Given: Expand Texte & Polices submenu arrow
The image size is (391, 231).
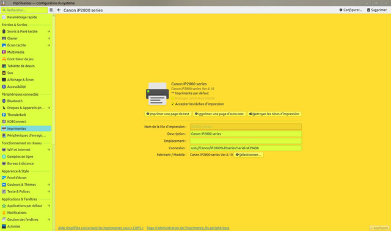Looking at the screenshot, I should pyautogui.click(x=49, y=191).
